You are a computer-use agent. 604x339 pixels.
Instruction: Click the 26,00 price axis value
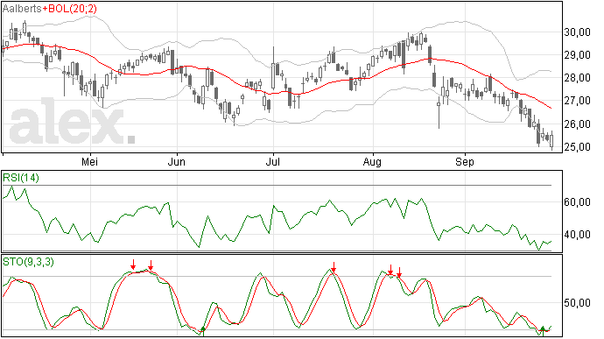coord(578,124)
